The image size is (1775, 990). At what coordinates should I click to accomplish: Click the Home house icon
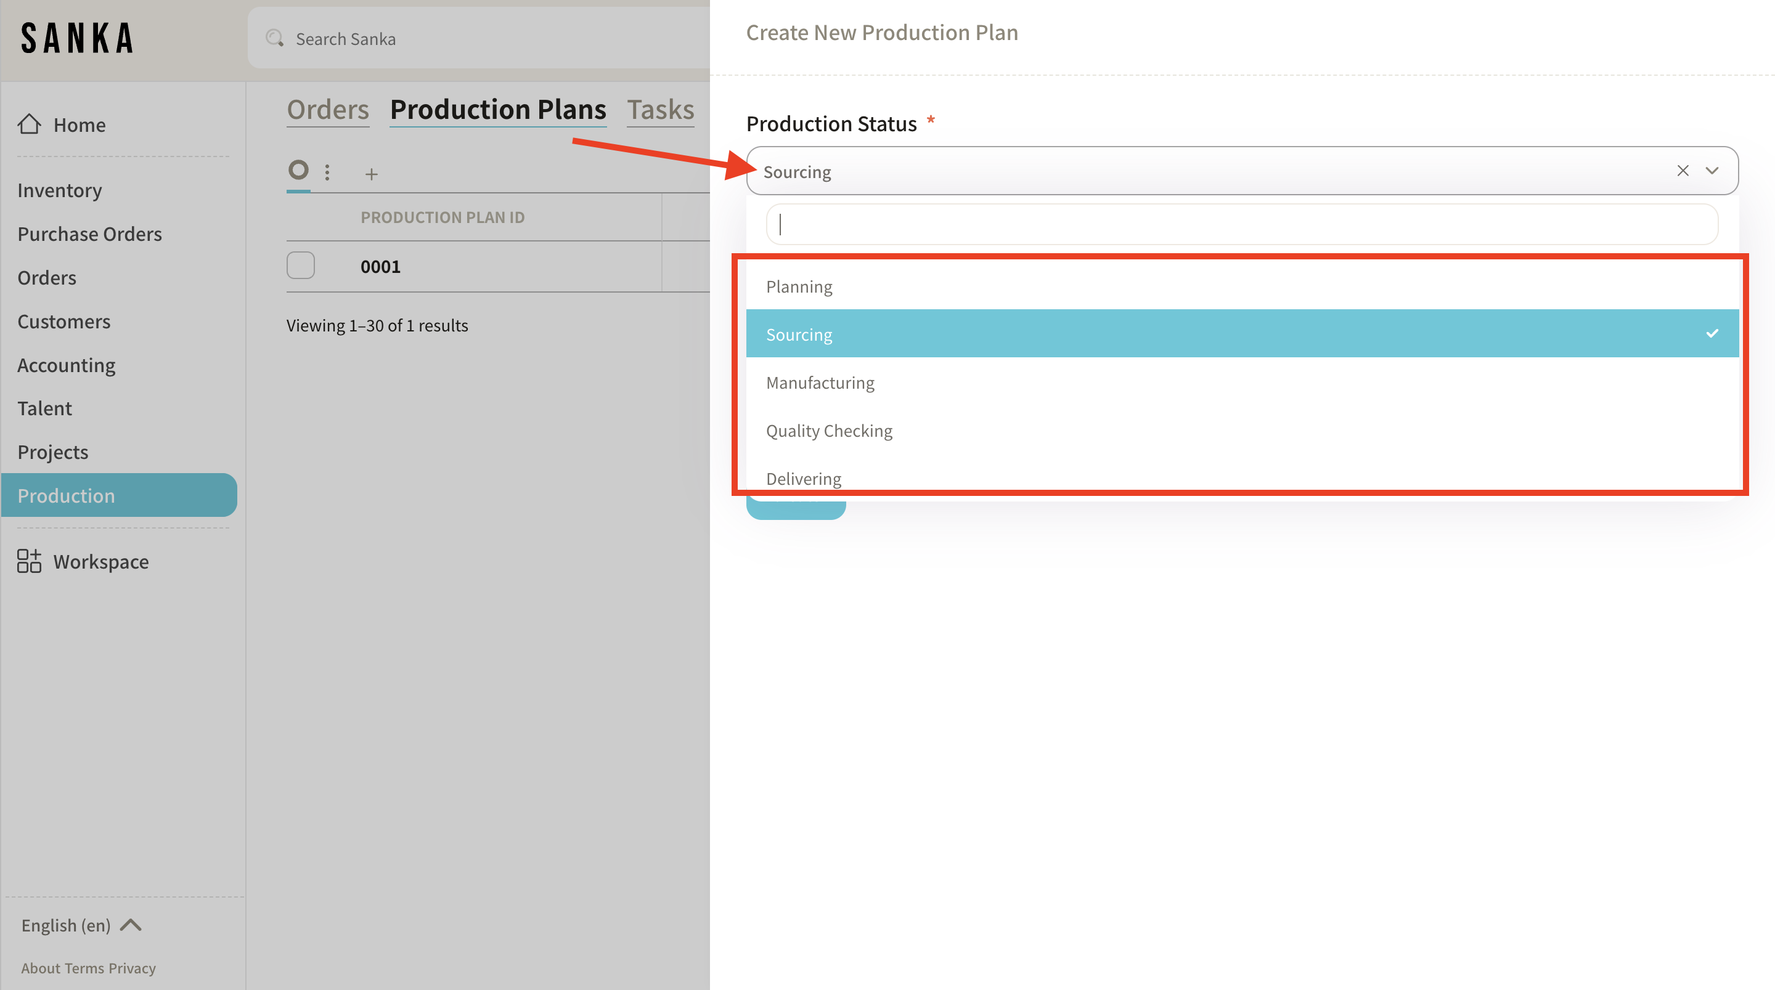point(29,124)
